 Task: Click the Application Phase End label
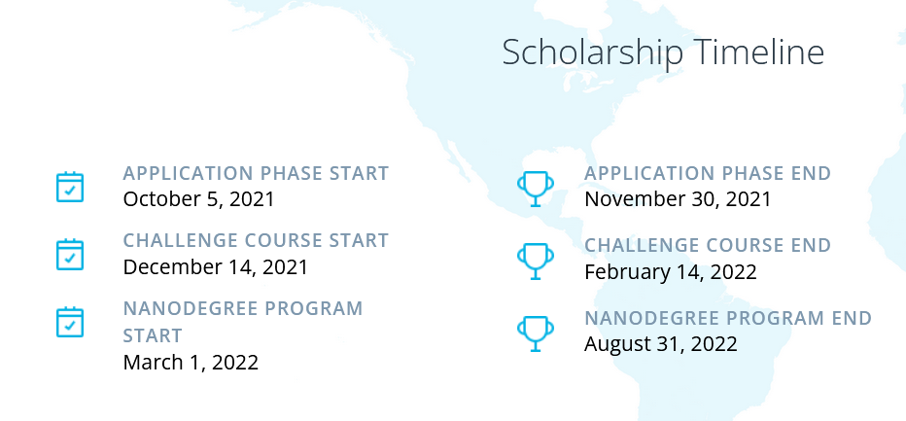[708, 173]
